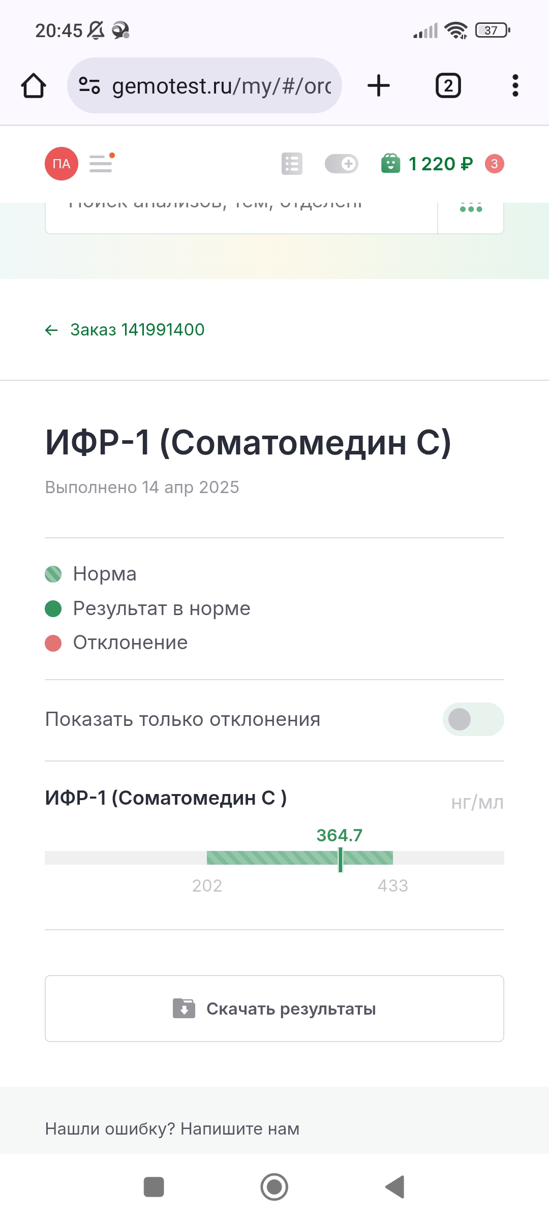
Task: Open Нашли ошибку? Напишите нам link
Action: 172,1128
